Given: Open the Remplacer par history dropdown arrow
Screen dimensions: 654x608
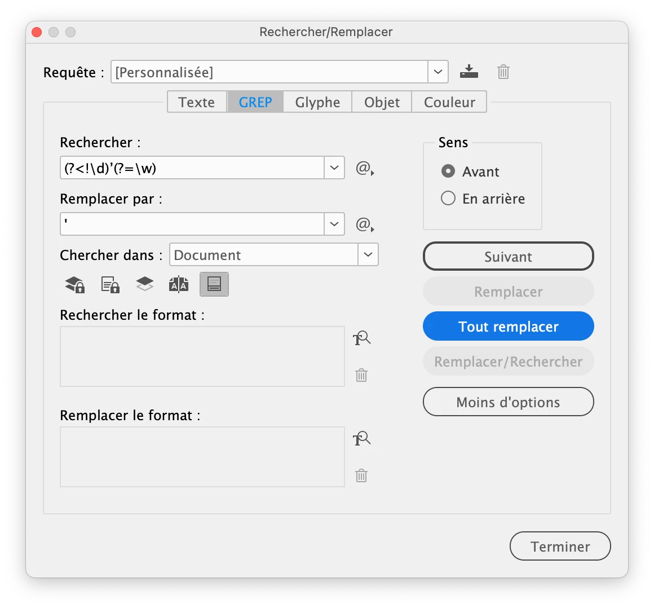Looking at the screenshot, I should pos(334,224).
